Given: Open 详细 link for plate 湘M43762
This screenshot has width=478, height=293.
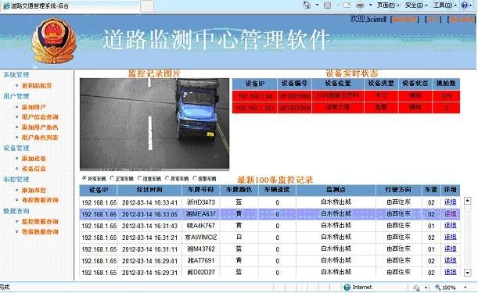Looking at the screenshot, I should point(450,248).
